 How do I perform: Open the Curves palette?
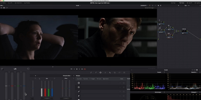(x=91, y=72)
